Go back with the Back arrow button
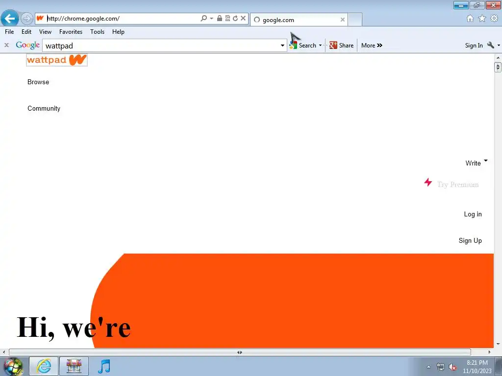Screen dimensions: 502x376 pyautogui.click(x=10, y=18)
